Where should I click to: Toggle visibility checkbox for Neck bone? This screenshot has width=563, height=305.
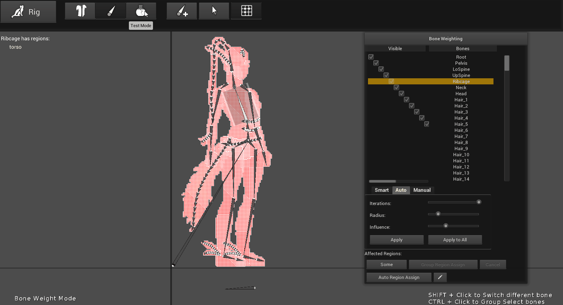396,87
